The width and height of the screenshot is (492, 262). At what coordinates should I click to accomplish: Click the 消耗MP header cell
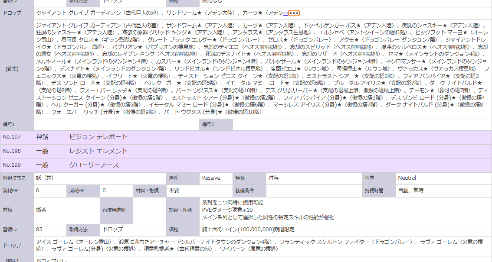[x=16, y=191]
